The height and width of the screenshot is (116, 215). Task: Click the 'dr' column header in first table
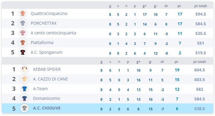[166, 6]
